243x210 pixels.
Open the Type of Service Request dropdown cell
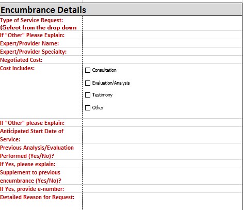pyautogui.click(x=162, y=23)
